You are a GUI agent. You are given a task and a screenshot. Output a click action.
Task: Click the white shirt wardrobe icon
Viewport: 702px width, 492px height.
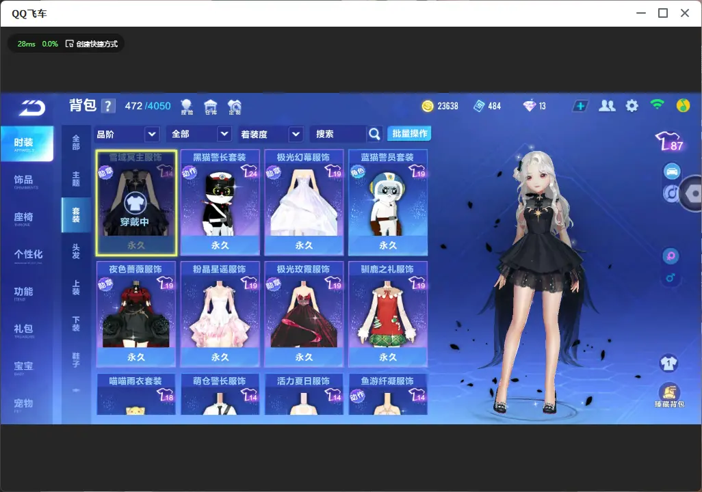pyautogui.click(x=669, y=363)
